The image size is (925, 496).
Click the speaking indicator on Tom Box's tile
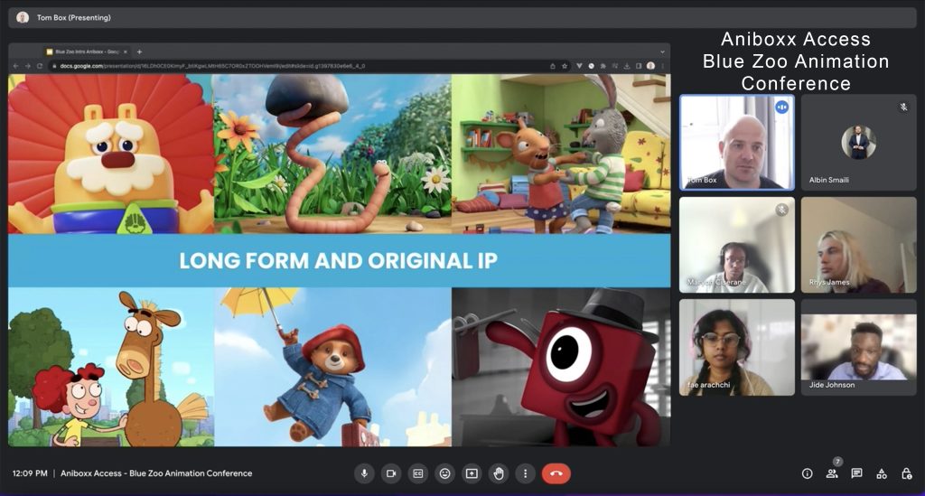(781, 108)
